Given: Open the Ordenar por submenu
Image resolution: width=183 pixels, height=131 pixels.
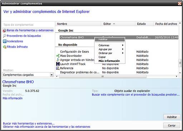Looking at the screenshot, I should tap(110, 53).
